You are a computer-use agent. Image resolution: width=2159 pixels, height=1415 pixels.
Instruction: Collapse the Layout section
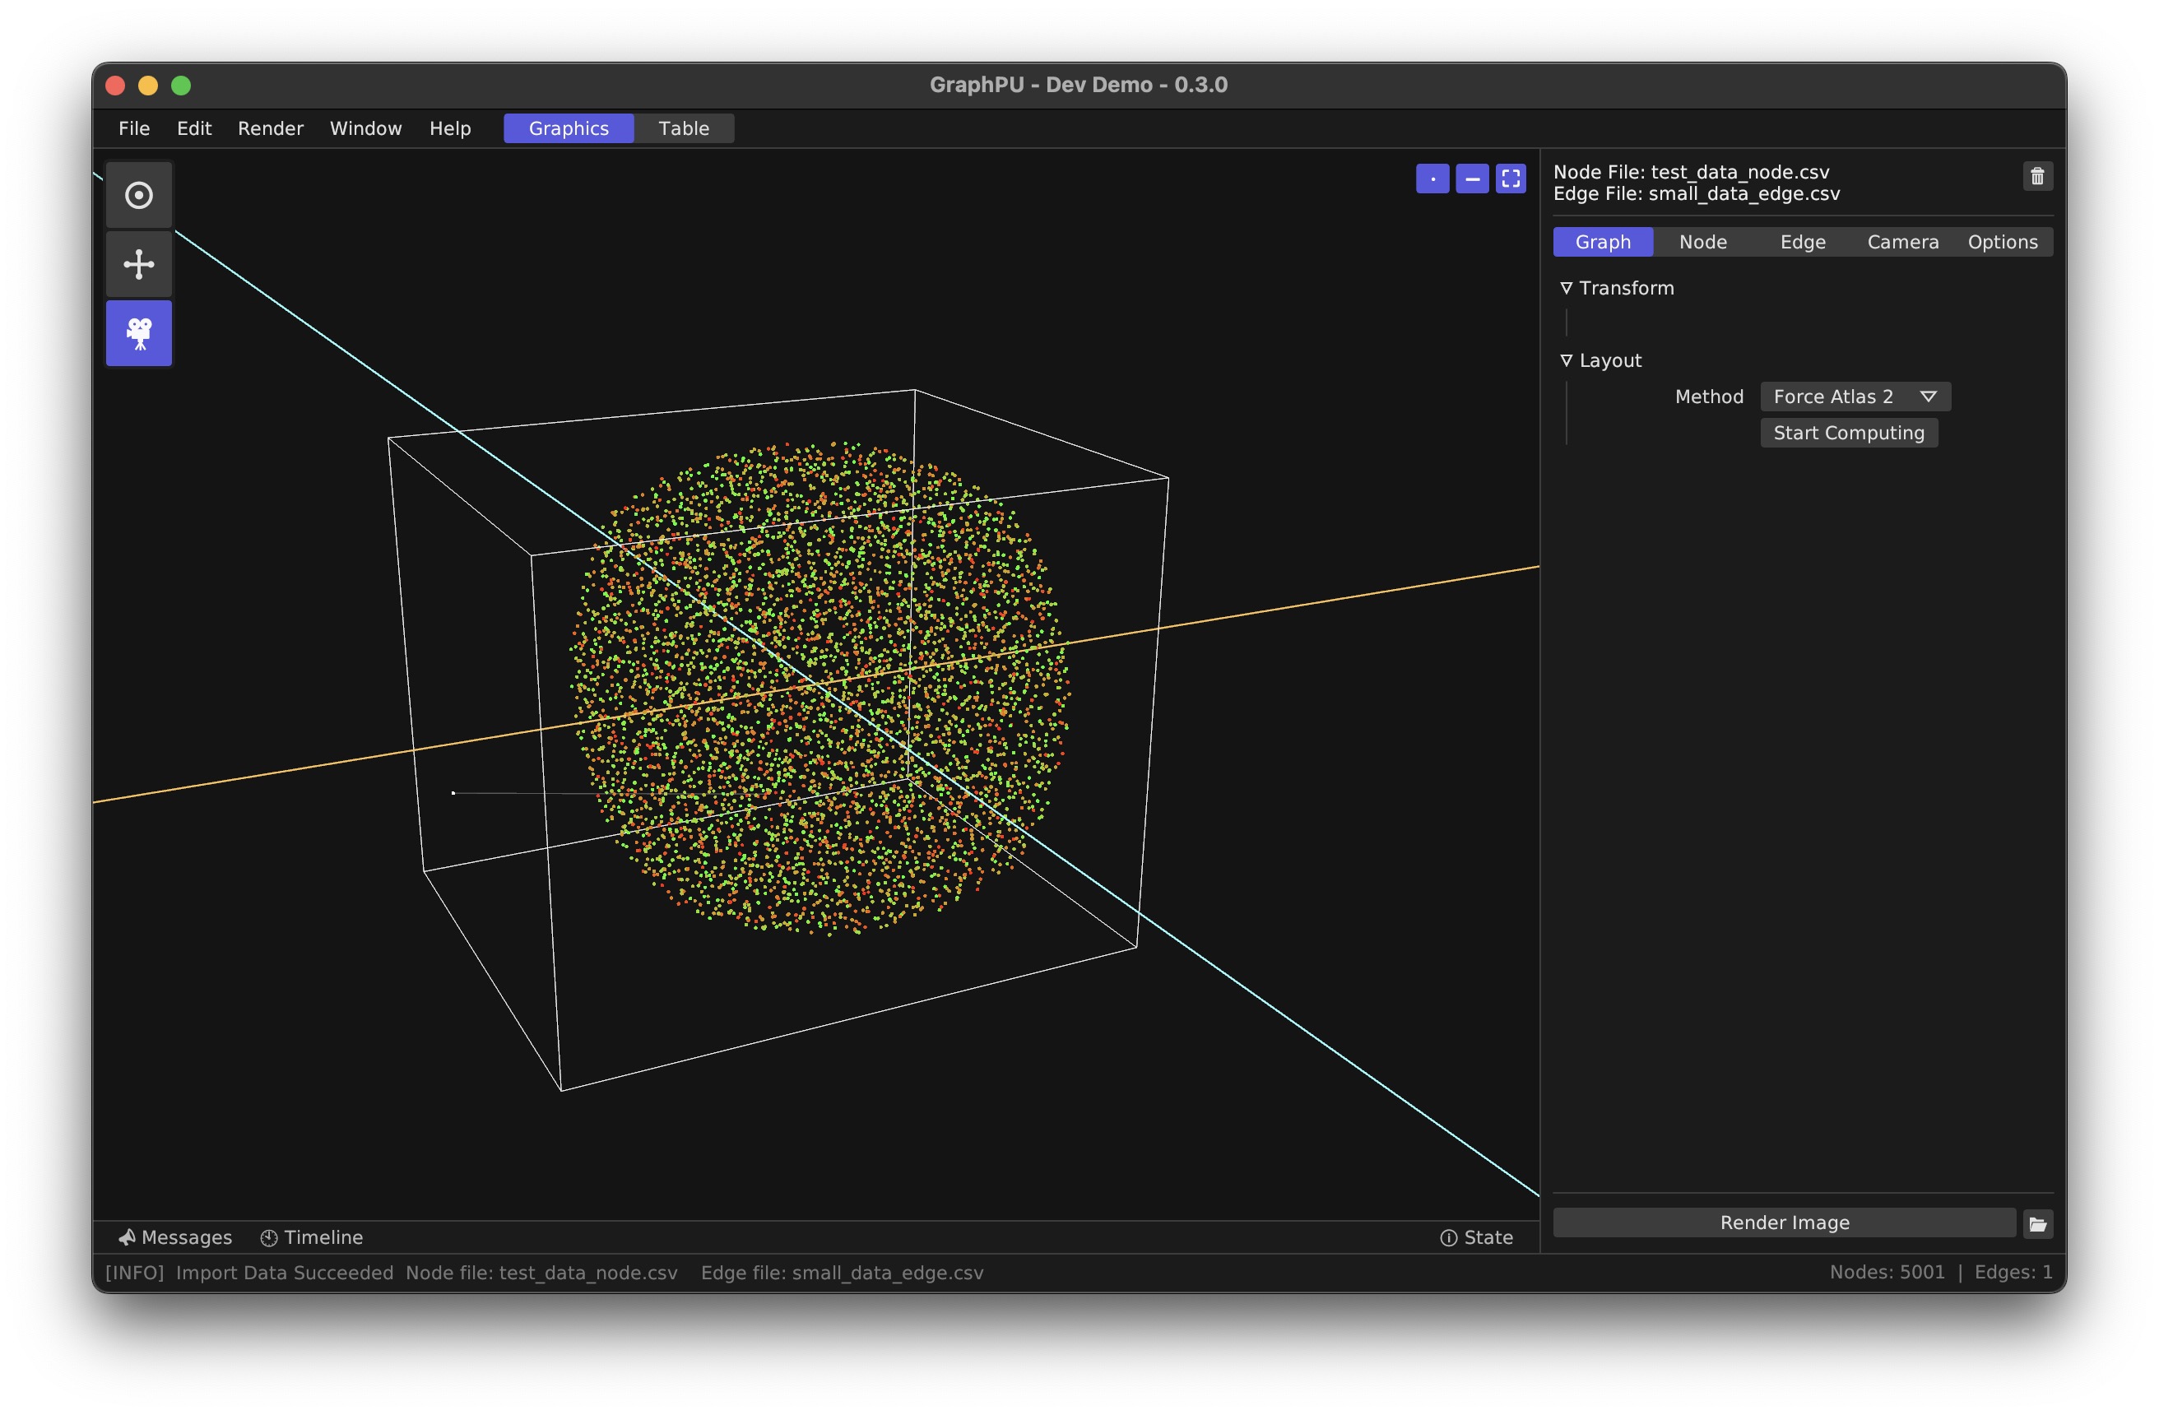tap(1567, 360)
